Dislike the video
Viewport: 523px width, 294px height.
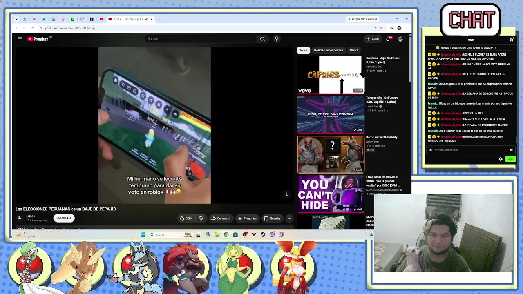coord(201,218)
